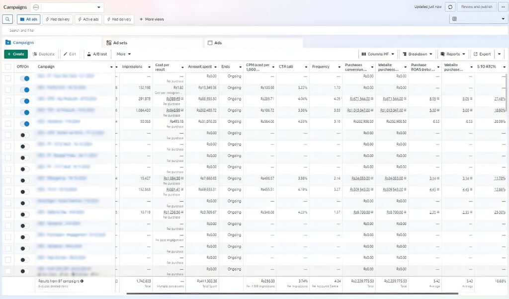Image resolution: width=509 pixels, height=299 pixels.
Task: Click the Frequency column header
Action: pos(321,67)
